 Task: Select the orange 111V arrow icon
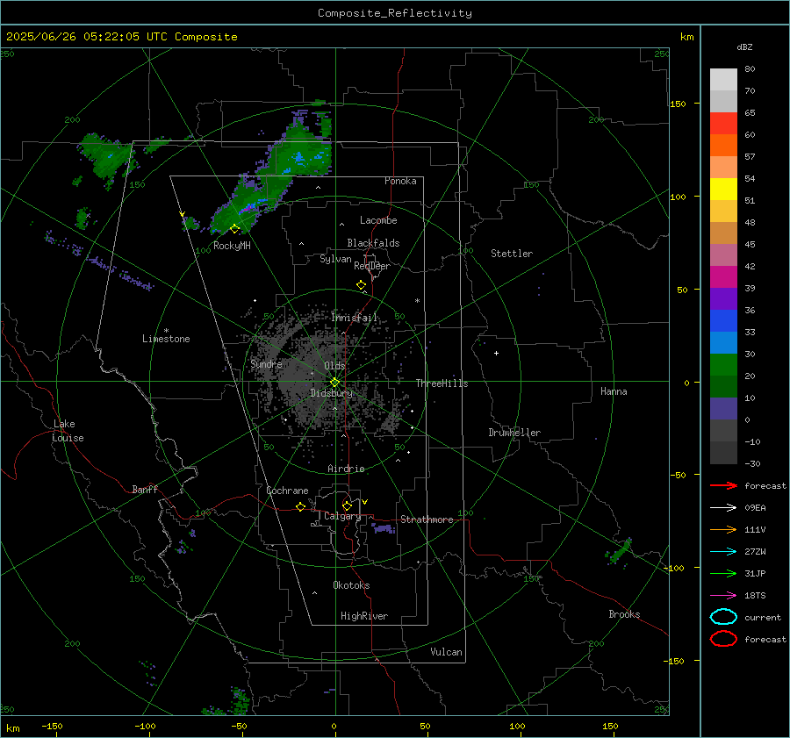723,529
